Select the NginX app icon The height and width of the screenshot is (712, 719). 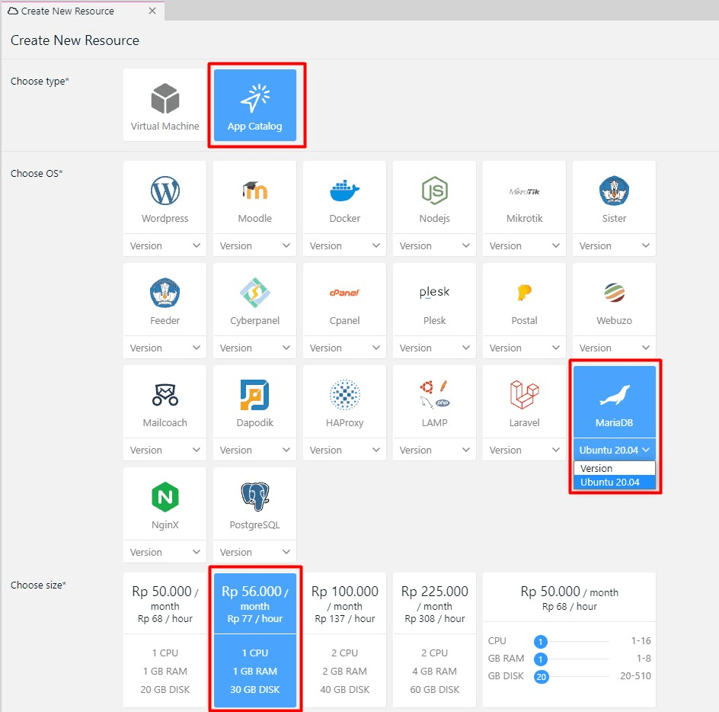[x=165, y=498]
